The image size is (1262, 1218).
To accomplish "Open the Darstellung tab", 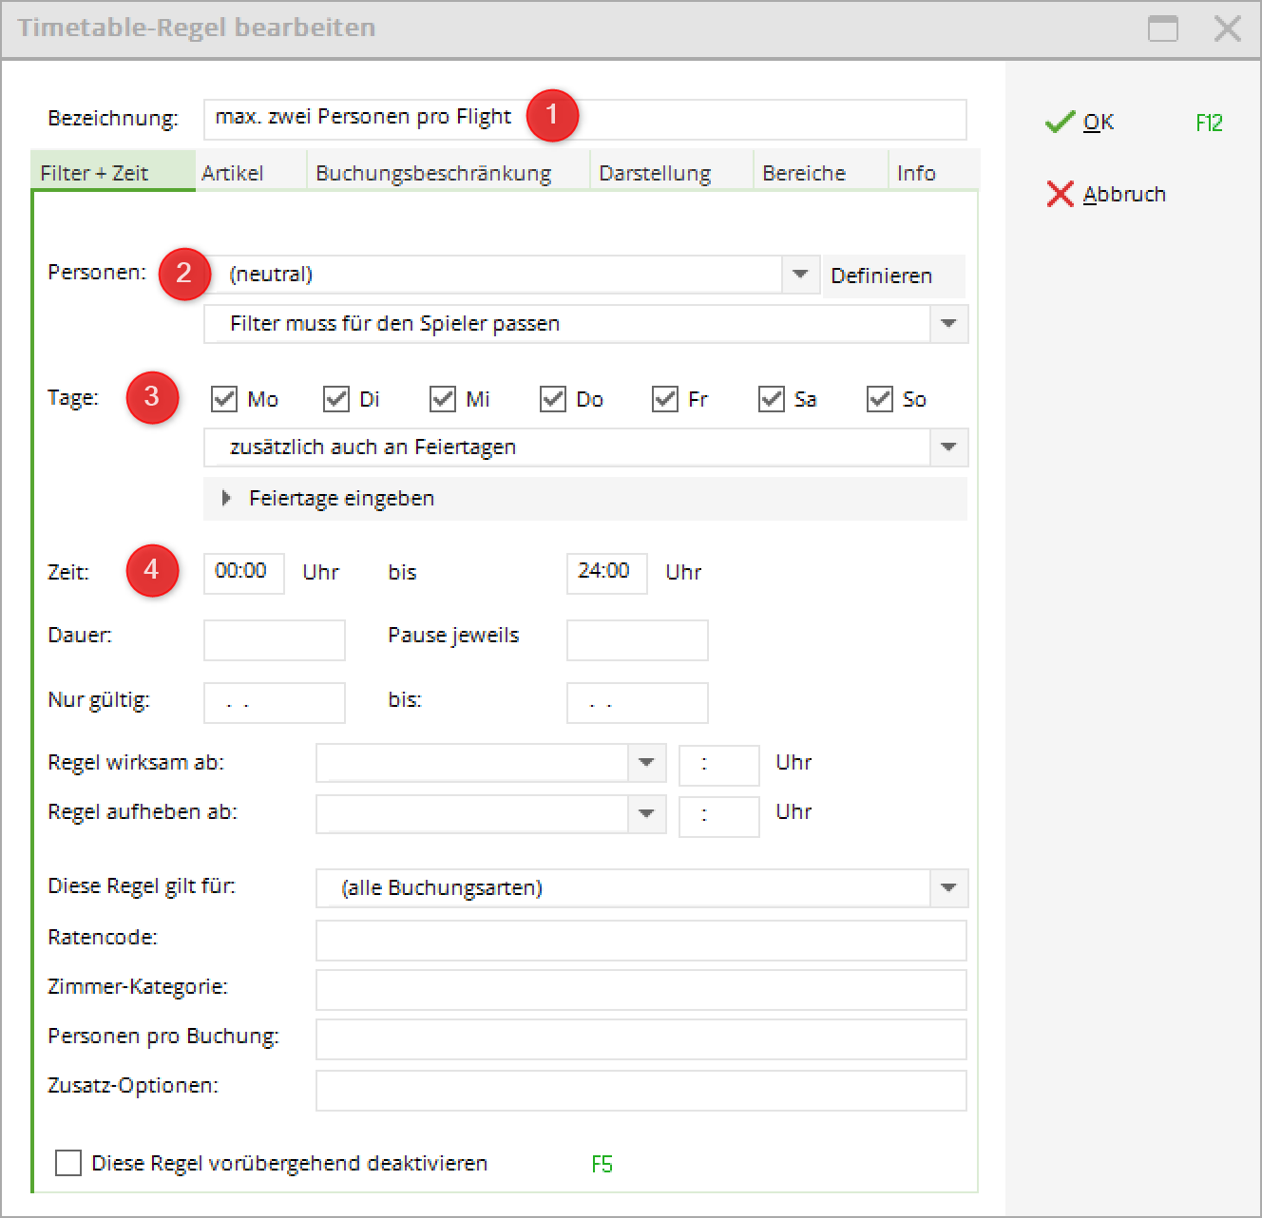I will [x=655, y=173].
